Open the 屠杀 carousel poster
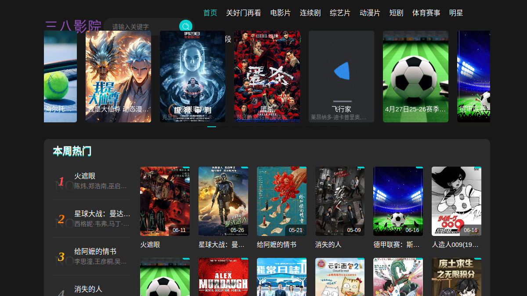The image size is (527, 296). 267,76
